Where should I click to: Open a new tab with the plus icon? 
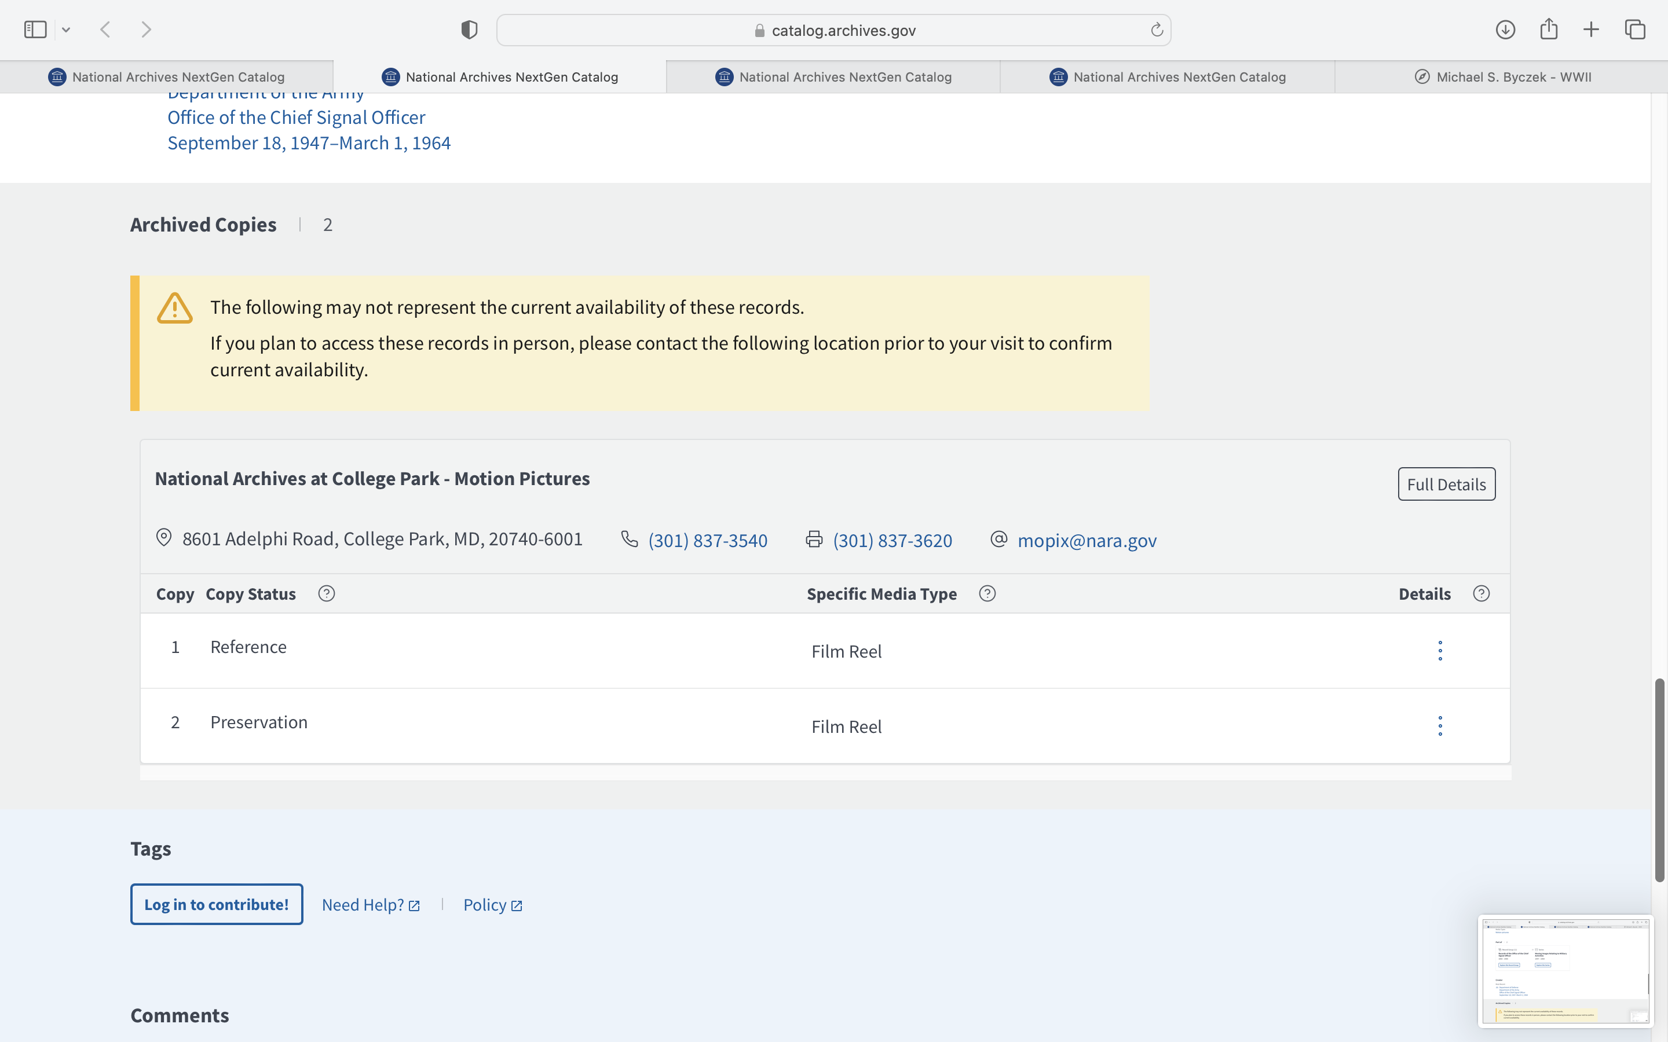[1591, 30]
